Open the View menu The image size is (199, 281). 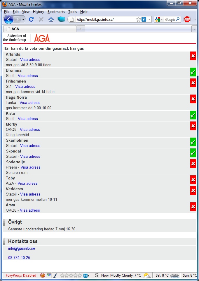pyautogui.click(x=26, y=12)
